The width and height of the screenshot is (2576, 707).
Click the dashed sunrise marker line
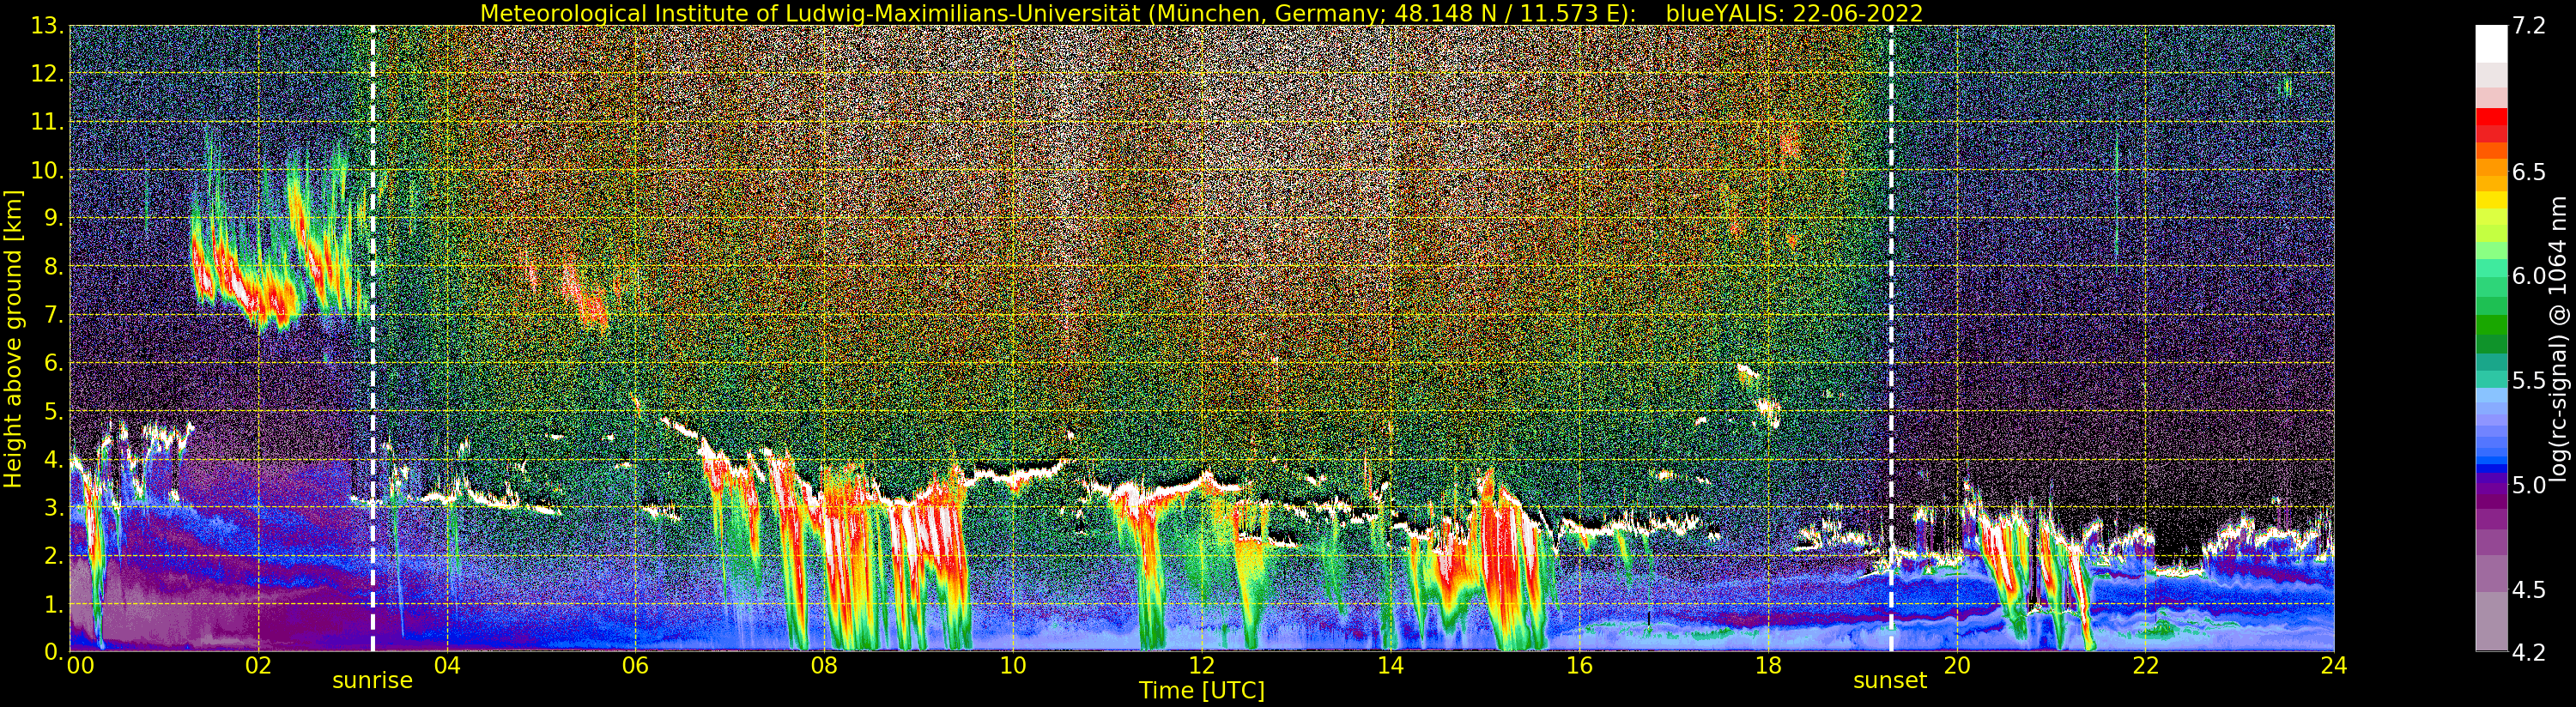pyautogui.click(x=373, y=338)
